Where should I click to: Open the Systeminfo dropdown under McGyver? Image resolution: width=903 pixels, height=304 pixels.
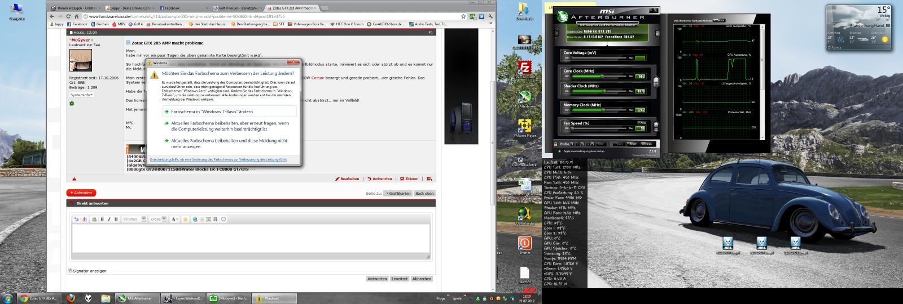click(81, 95)
